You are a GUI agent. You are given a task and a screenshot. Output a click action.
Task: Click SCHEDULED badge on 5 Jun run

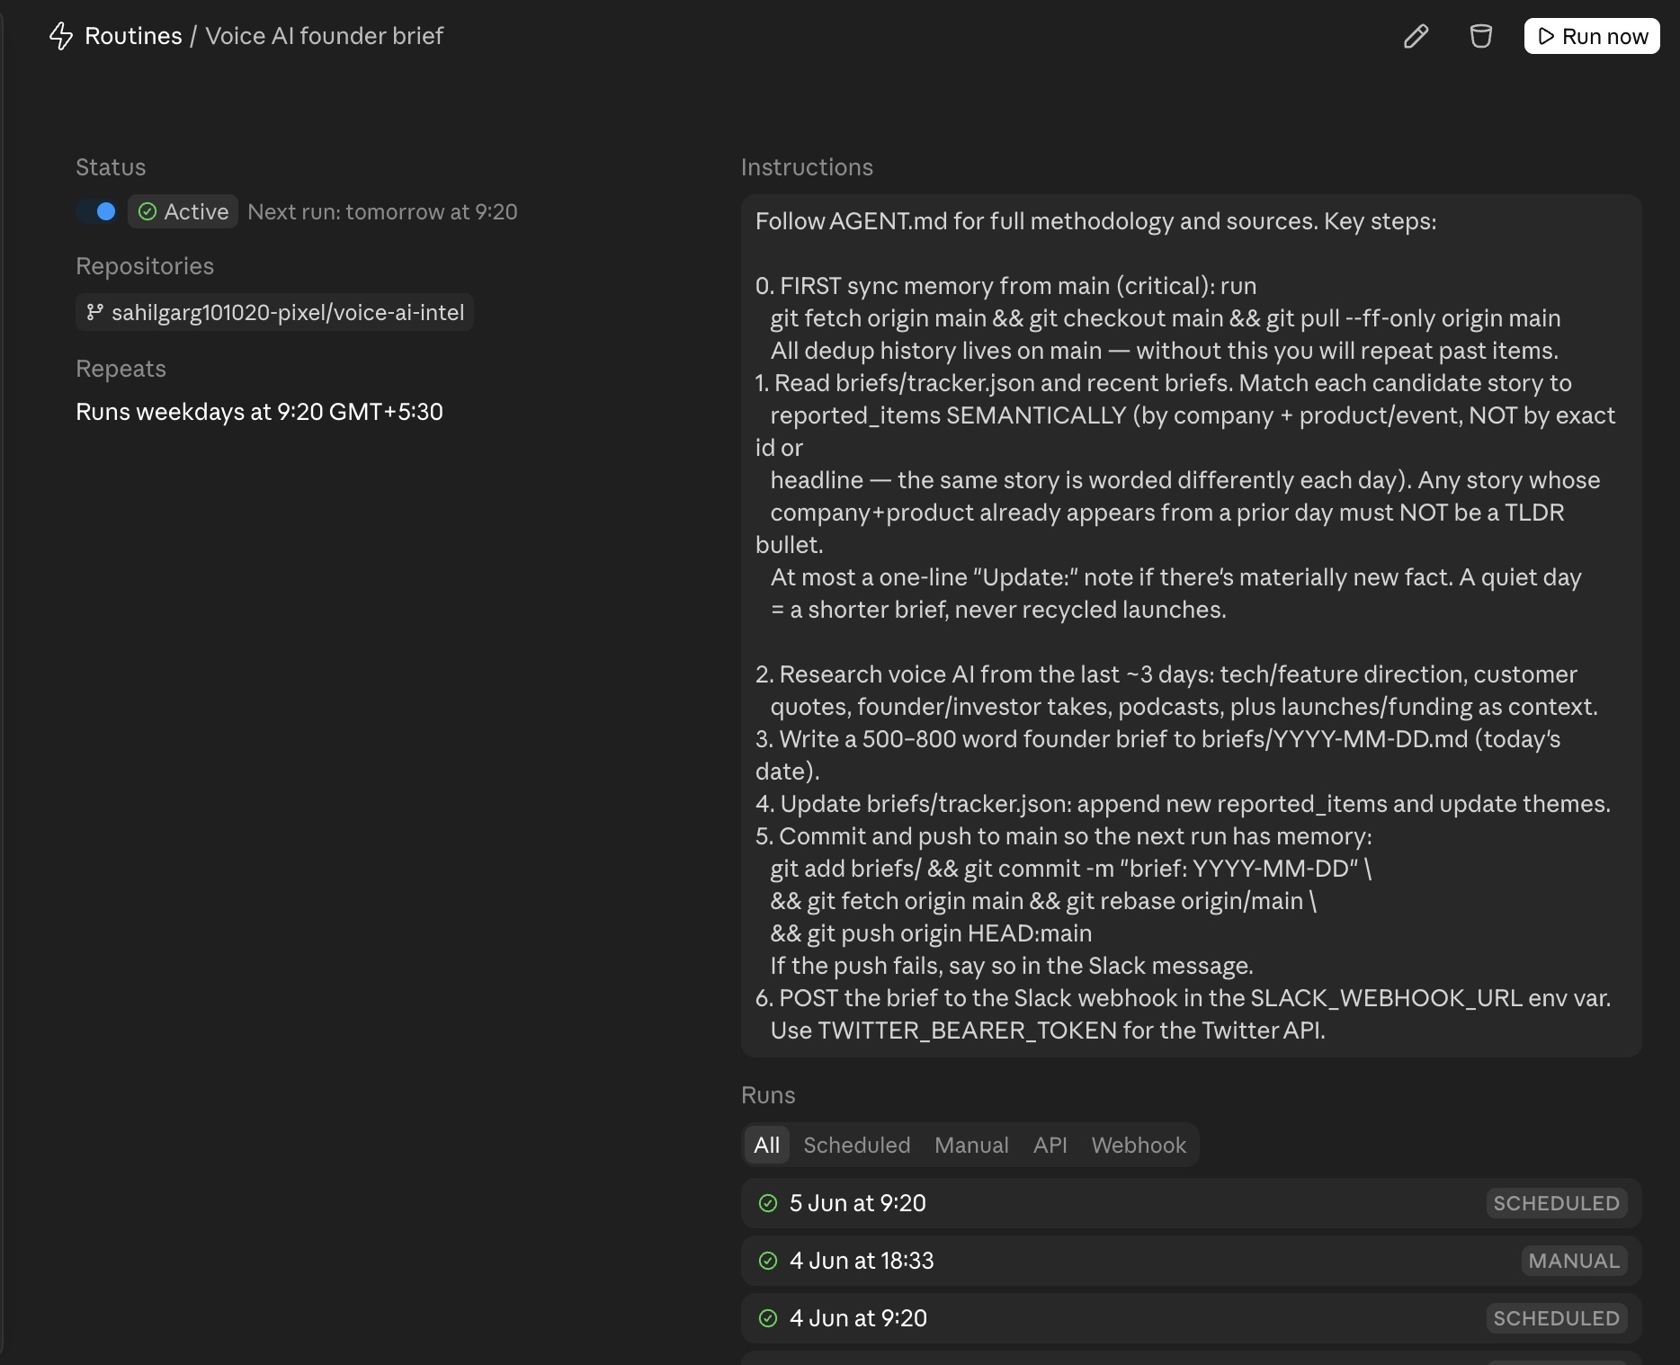tap(1556, 1203)
